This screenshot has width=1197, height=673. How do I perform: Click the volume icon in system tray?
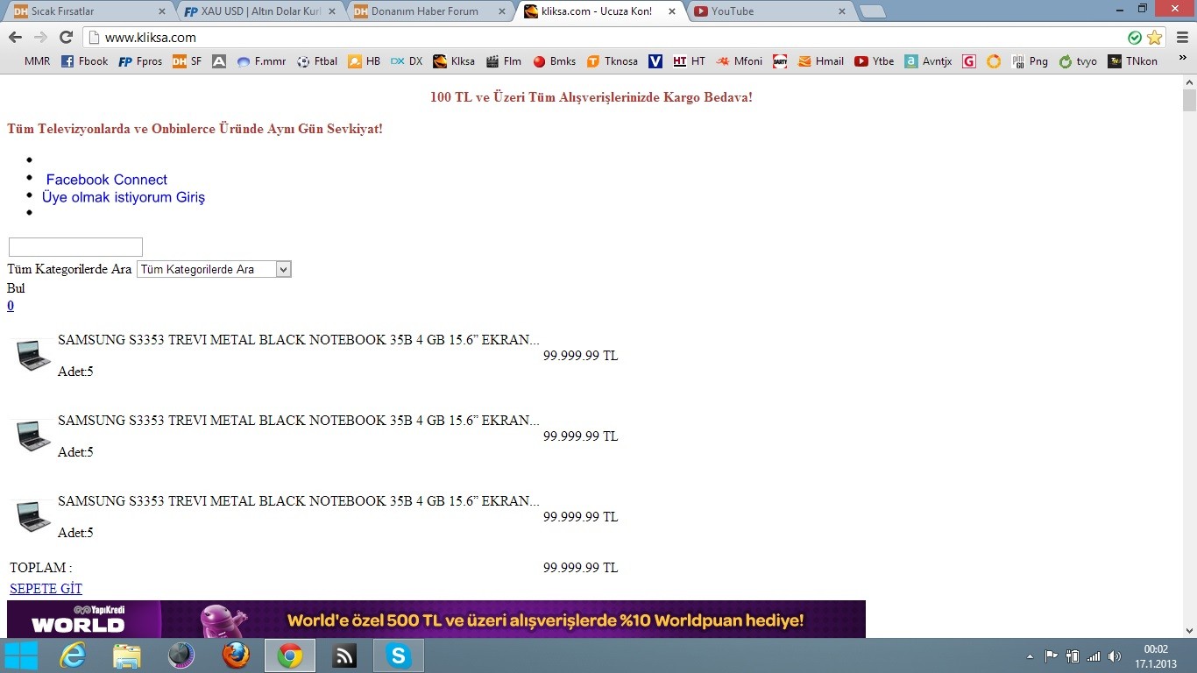(x=1115, y=655)
